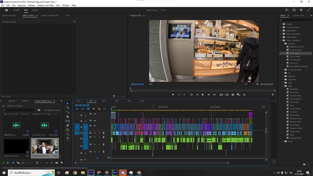Open the playback resolution 1/4 dropdown
The image size is (313, 176).
[248, 84]
